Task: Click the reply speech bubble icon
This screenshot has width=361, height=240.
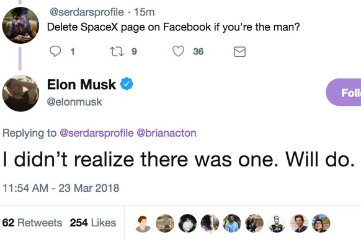Action: [x=55, y=51]
